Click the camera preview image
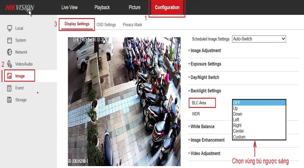The height and width of the screenshot is (168, 304). pos(124,101)
